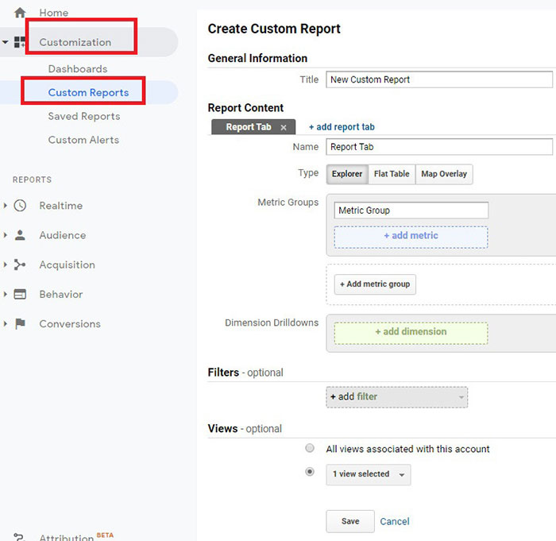The width and height of the screenshot is (556, 541).
Task: Go to Saved Reports in the sidebar
Action: (84, 116)
